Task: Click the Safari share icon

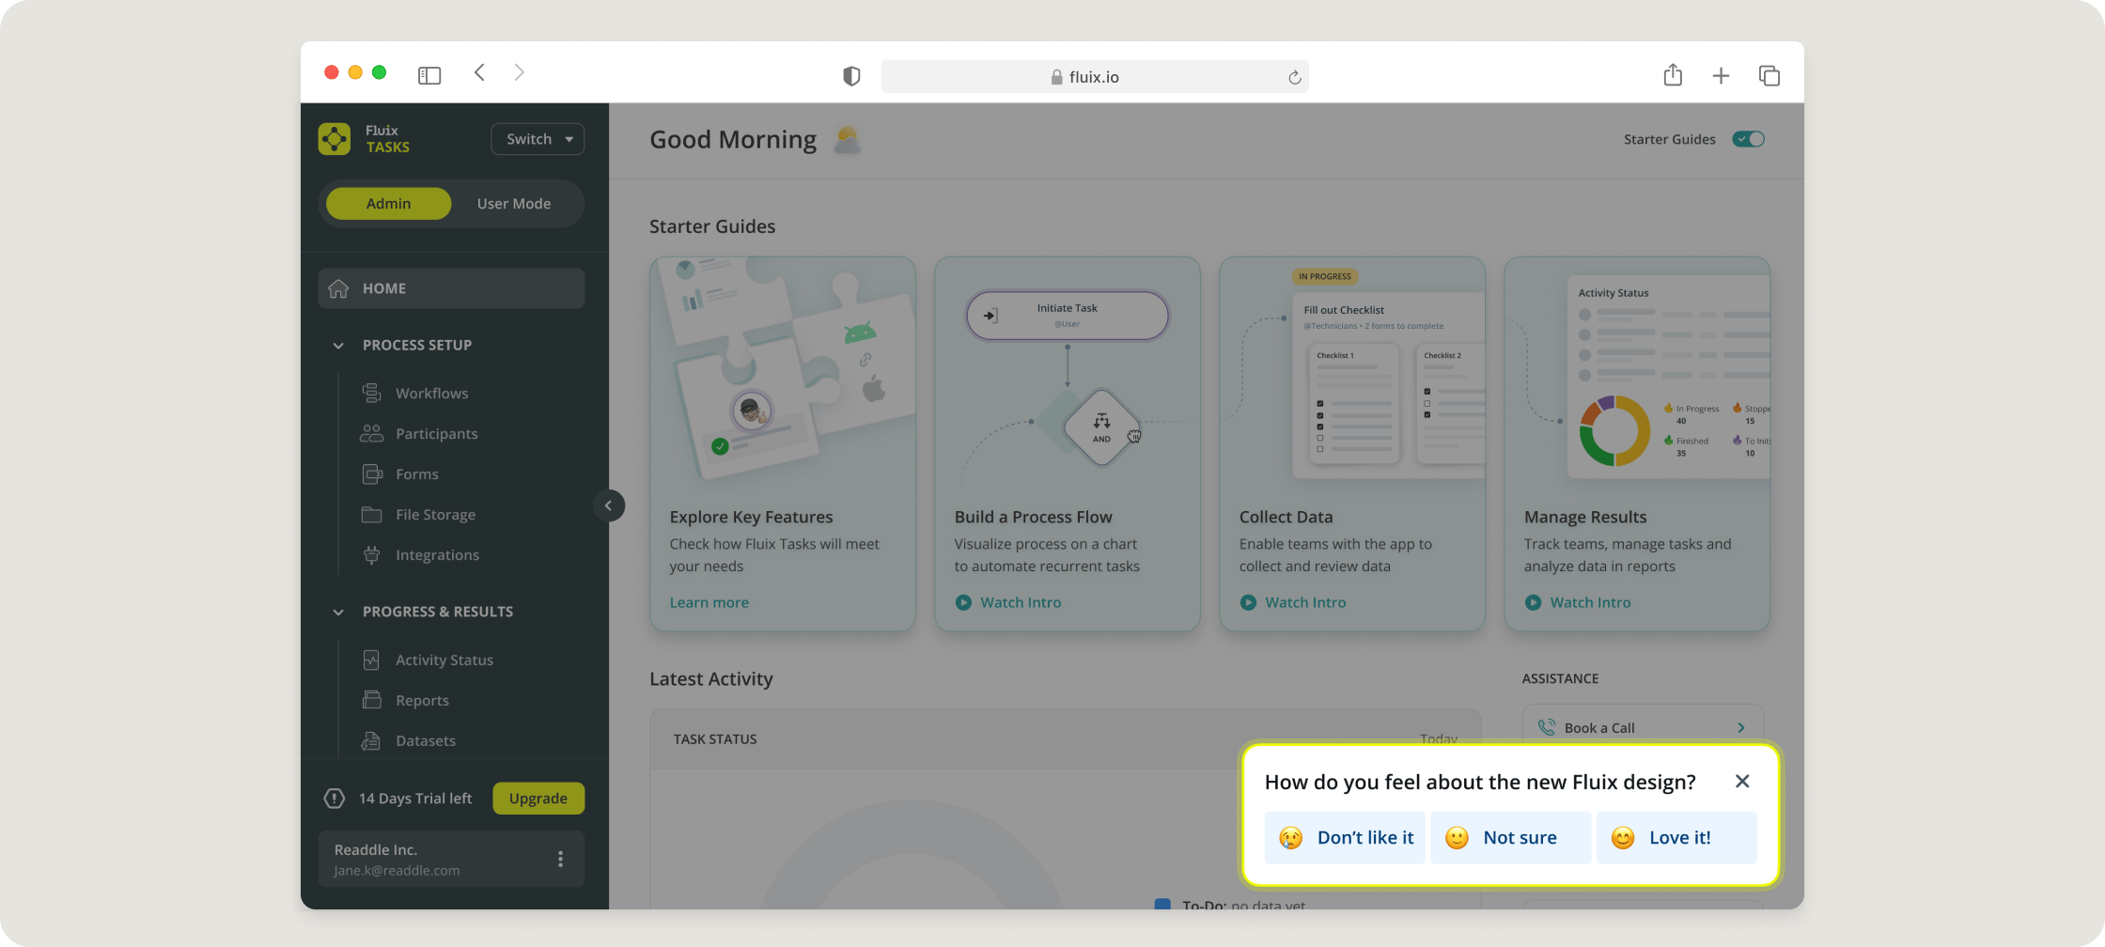Action: [1673, 75]
